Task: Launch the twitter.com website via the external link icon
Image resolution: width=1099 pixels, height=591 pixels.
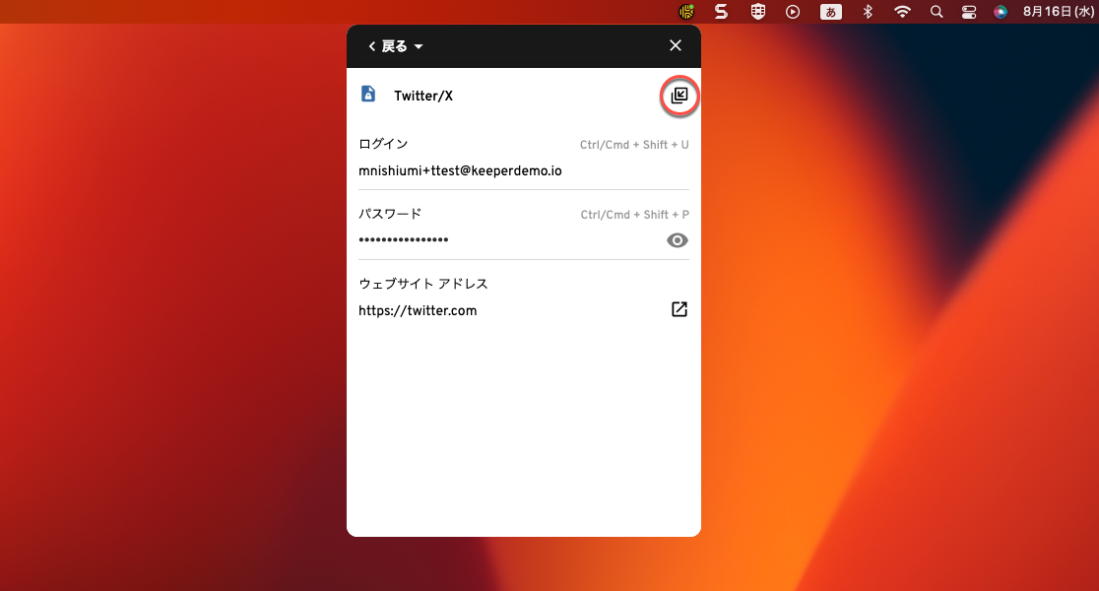Action: pyautogui.click(x=679, y=309)
